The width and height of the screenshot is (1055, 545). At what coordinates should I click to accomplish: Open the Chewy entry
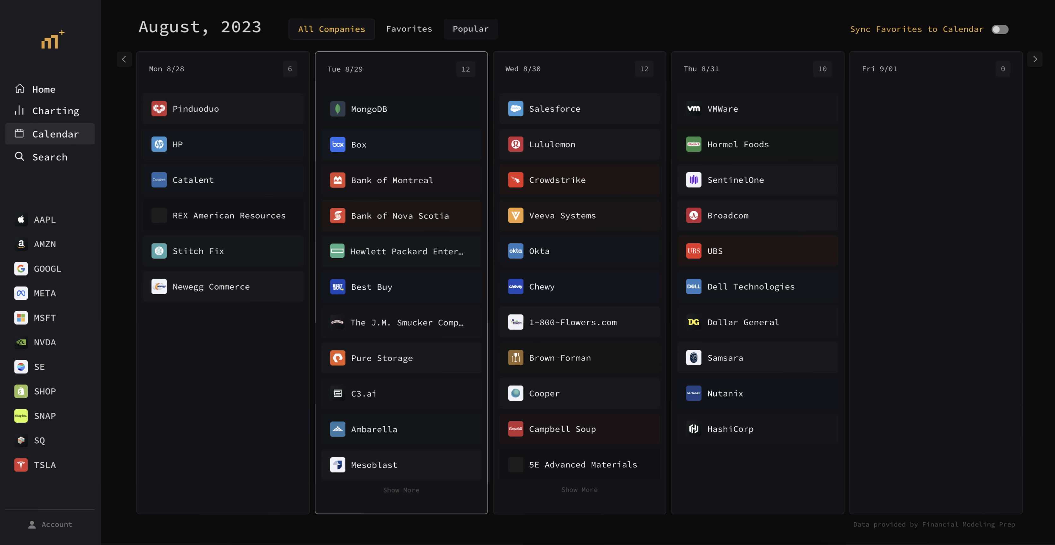point(579,287)
